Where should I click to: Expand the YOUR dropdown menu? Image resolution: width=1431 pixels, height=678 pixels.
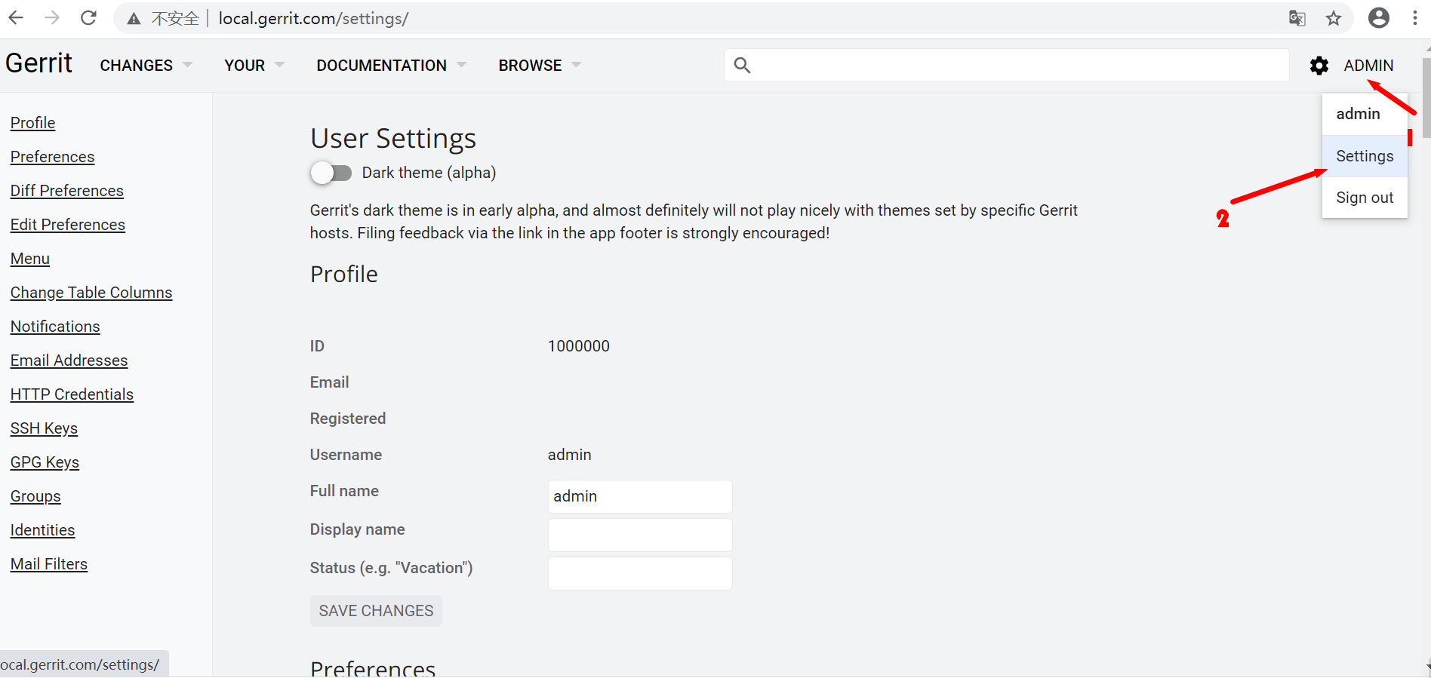(254, 66)
